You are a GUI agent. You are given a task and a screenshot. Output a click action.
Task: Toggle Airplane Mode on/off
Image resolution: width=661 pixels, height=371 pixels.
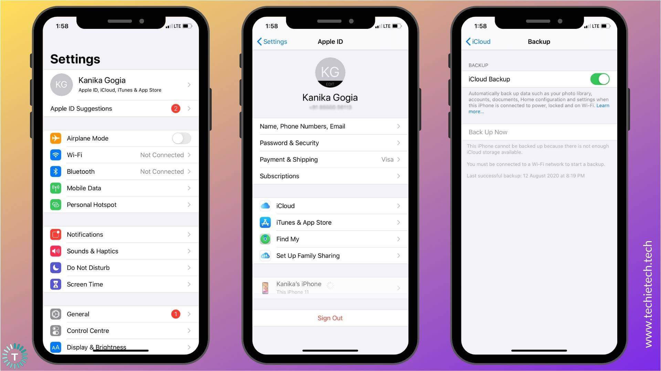pyautogui.click(x=181, y=139)
